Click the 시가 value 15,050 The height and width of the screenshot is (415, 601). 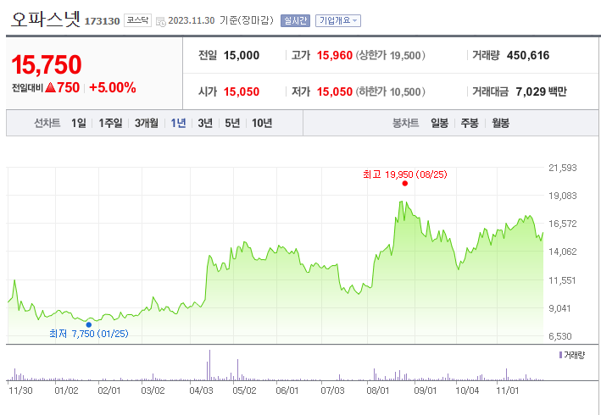pos(242,91)
